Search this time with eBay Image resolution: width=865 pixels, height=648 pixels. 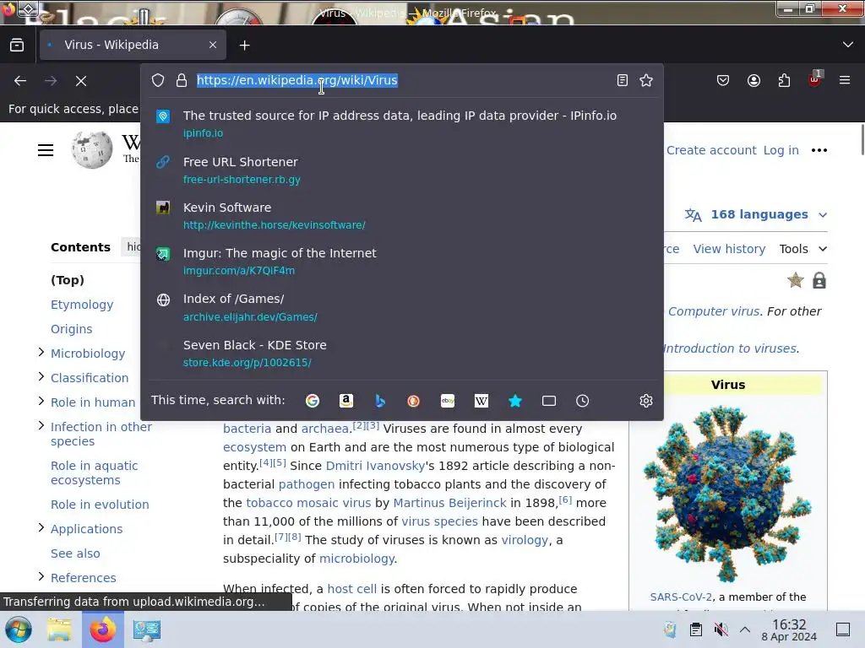tap(448, 401)
